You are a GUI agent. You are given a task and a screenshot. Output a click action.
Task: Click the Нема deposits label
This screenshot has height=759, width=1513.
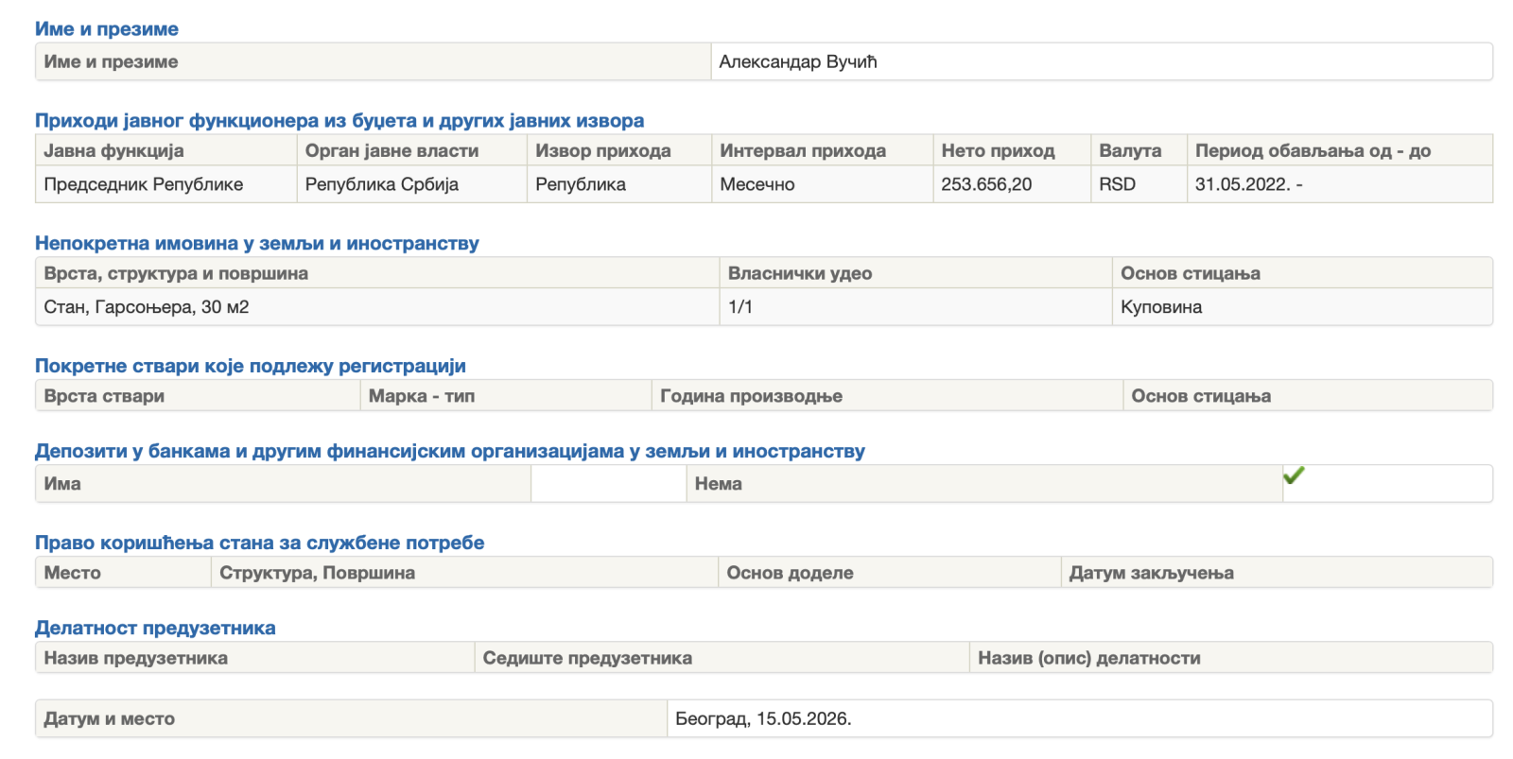coord(719,484)
